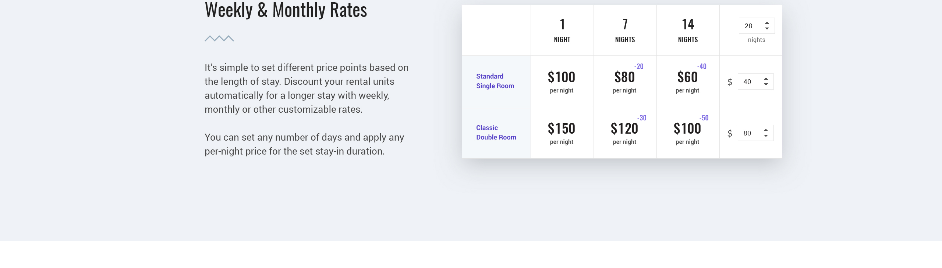This screenshot has height=268, width=942.
Task: Click up arrow on Standard Single Room price
Action: click(766, 79)
